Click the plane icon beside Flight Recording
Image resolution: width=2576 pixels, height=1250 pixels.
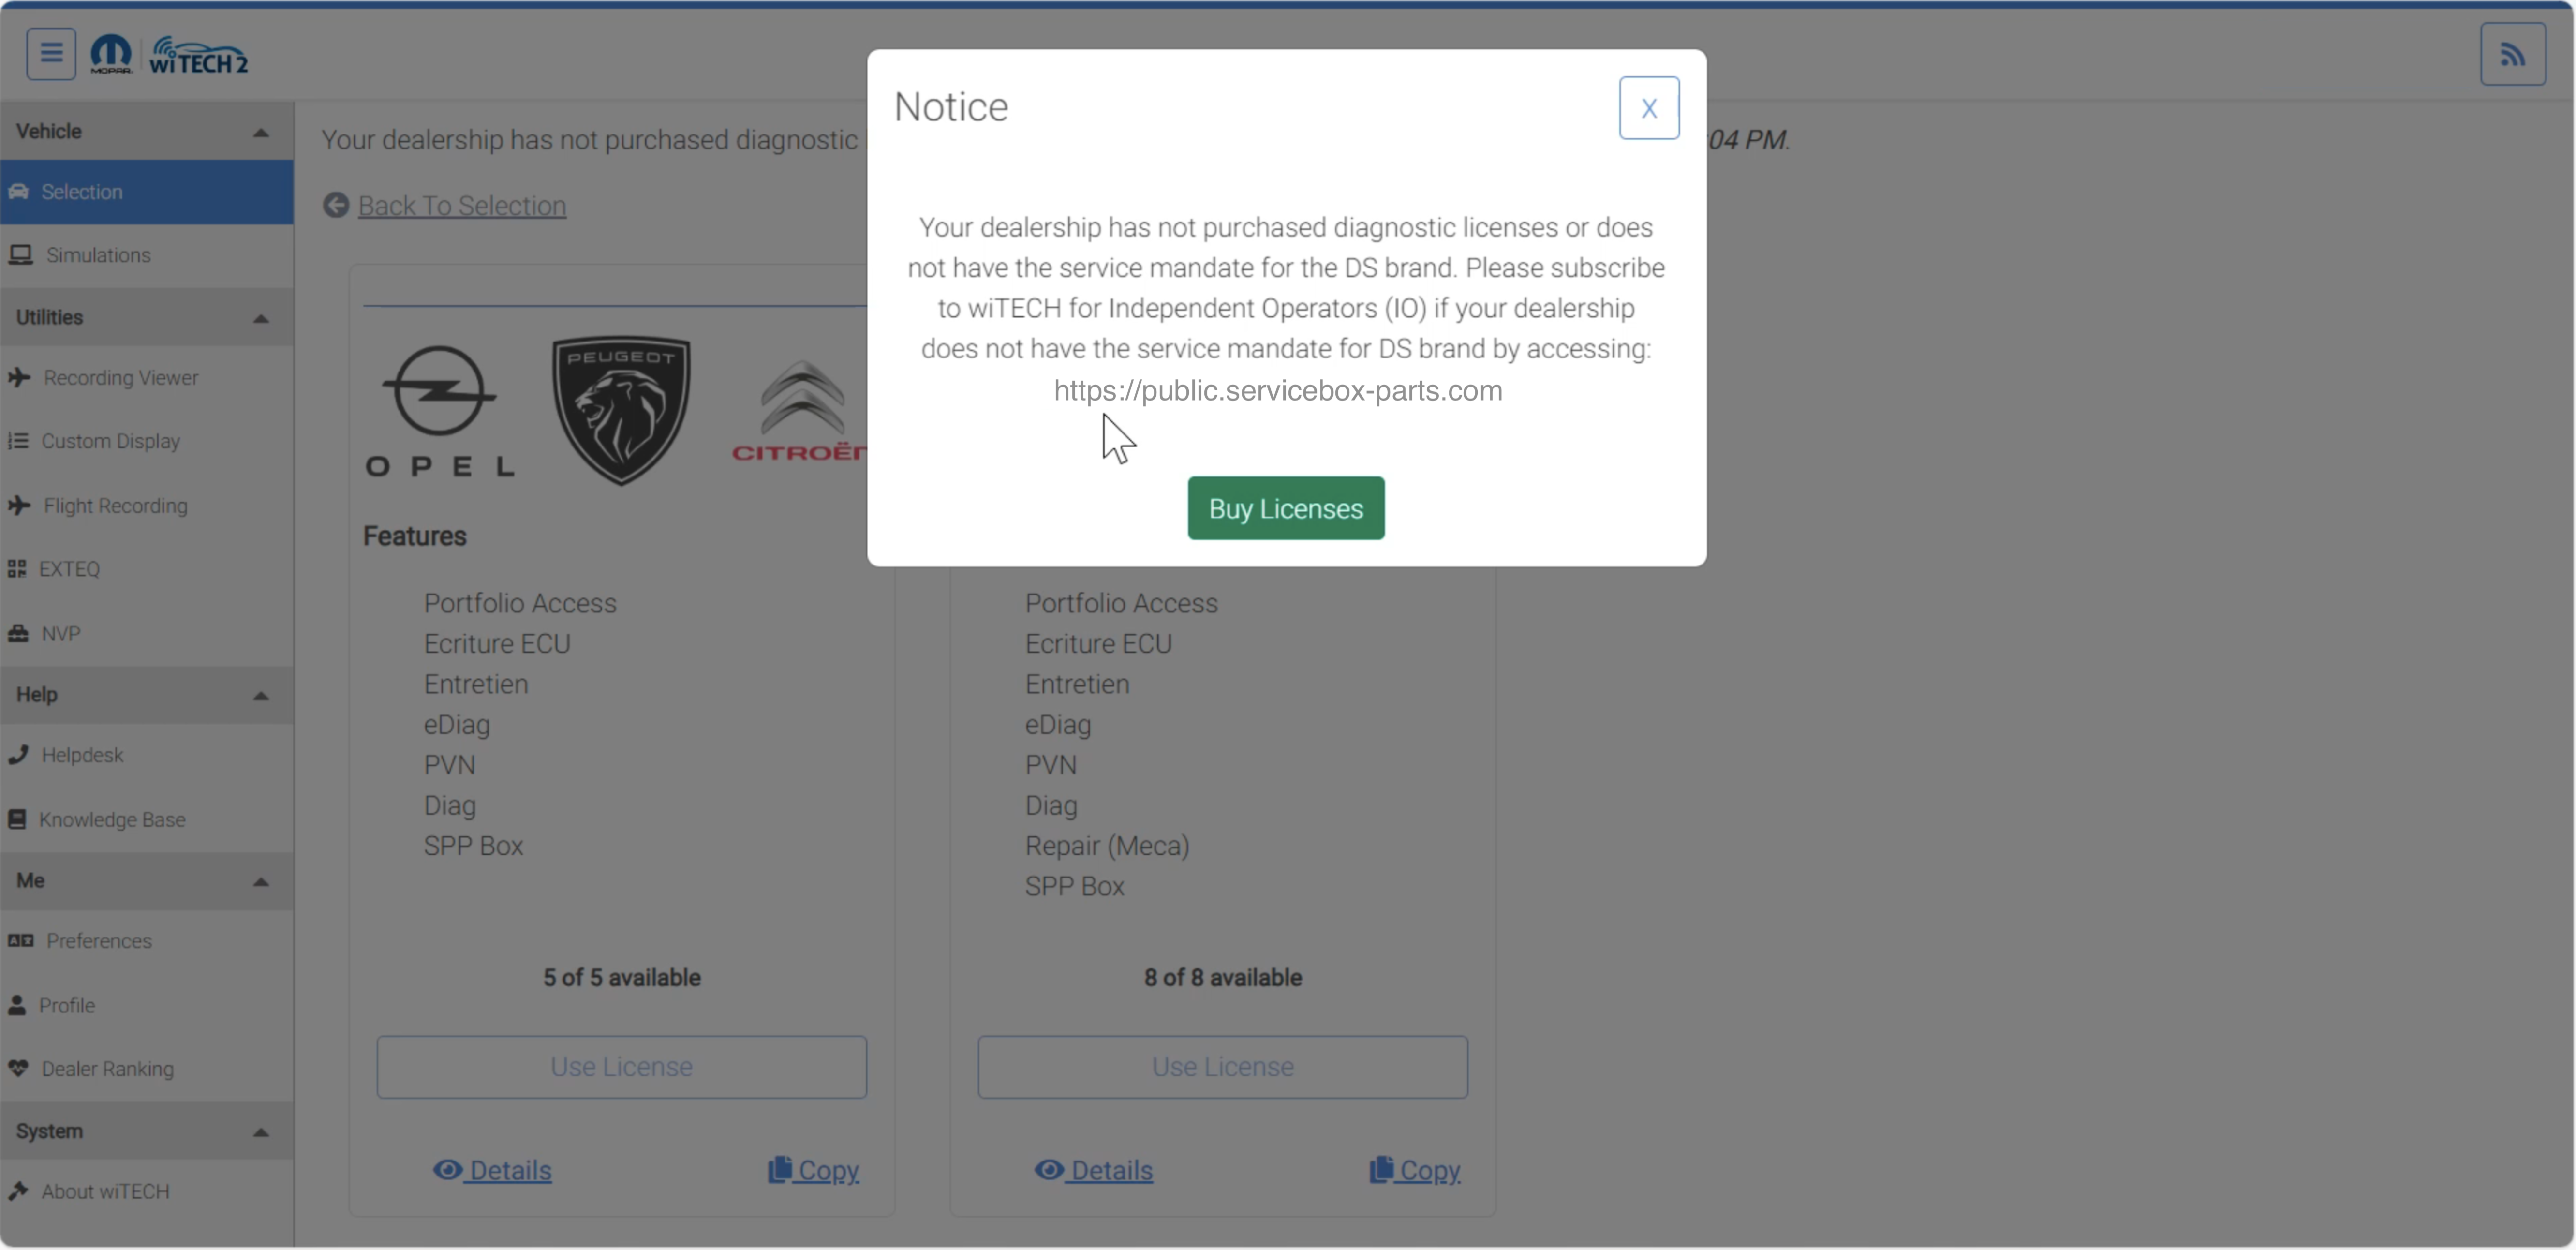coord(19,506)
